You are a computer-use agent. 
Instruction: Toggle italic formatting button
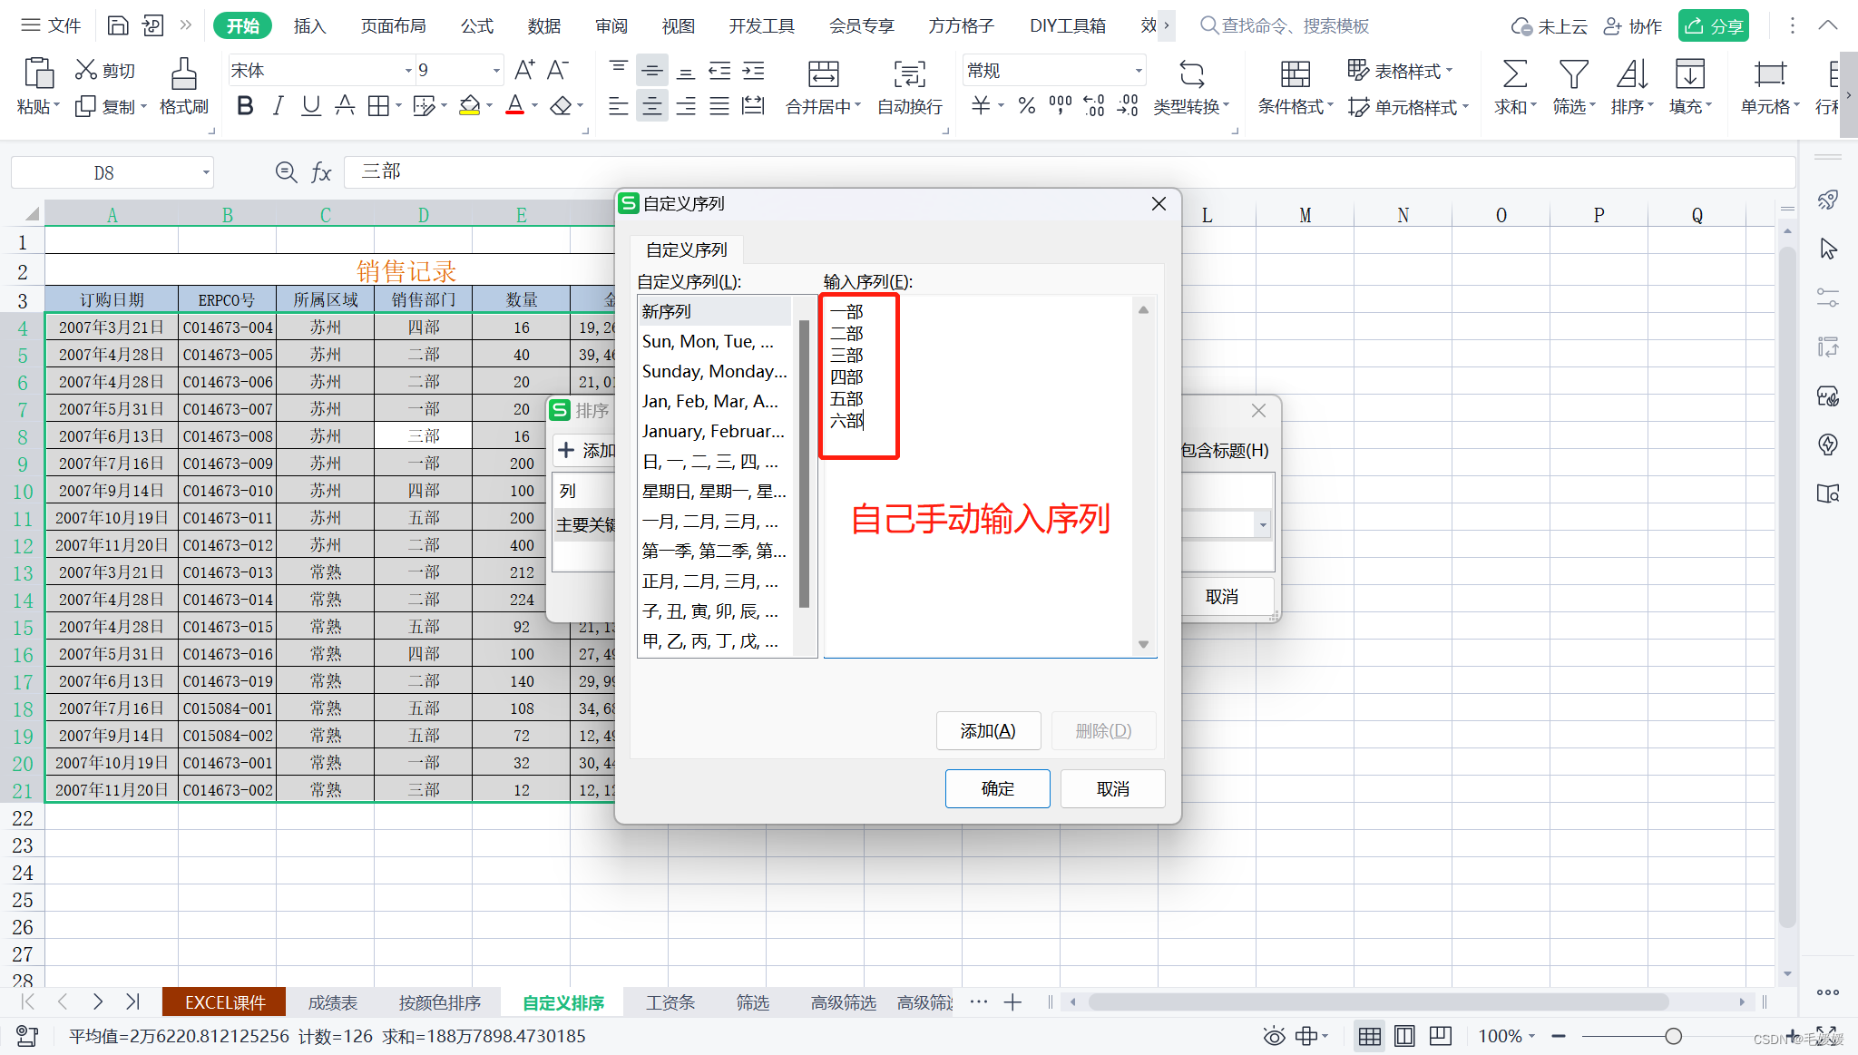(278, 106)
